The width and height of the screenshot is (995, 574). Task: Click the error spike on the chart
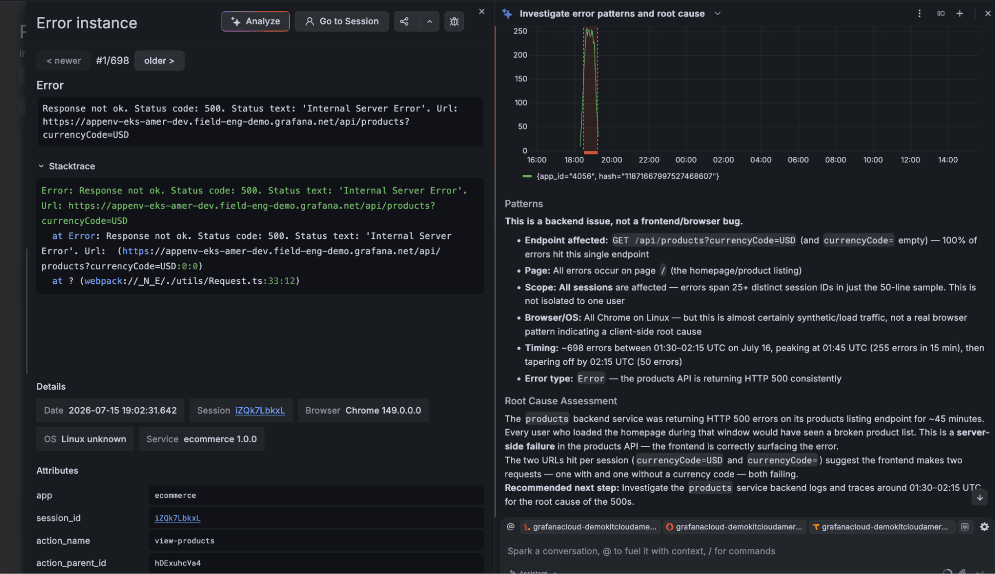[590, 90]
